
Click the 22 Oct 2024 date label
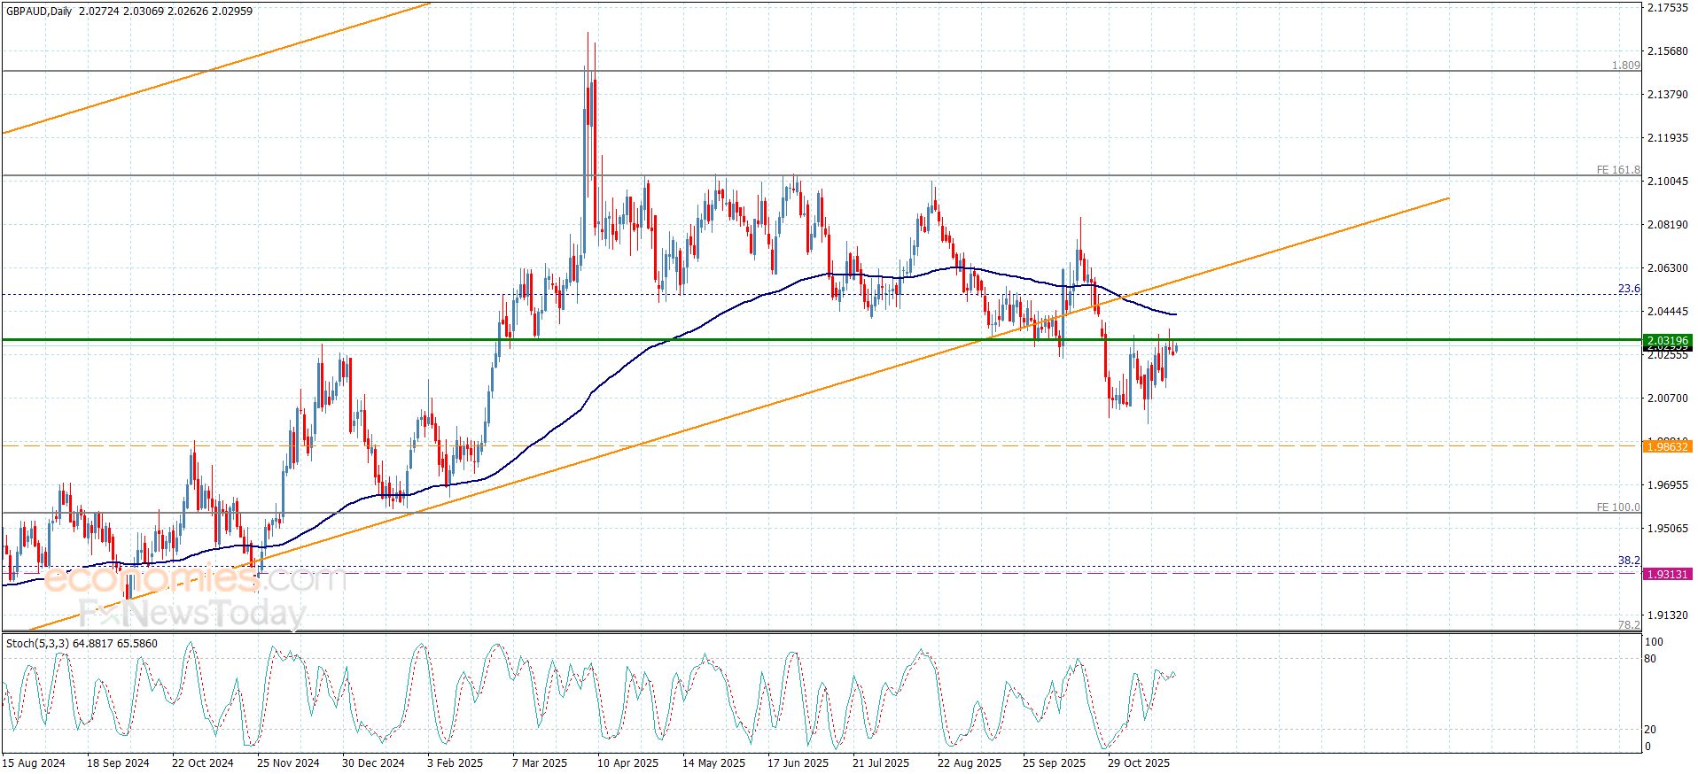pyautogui.click(x=203, y=763)
